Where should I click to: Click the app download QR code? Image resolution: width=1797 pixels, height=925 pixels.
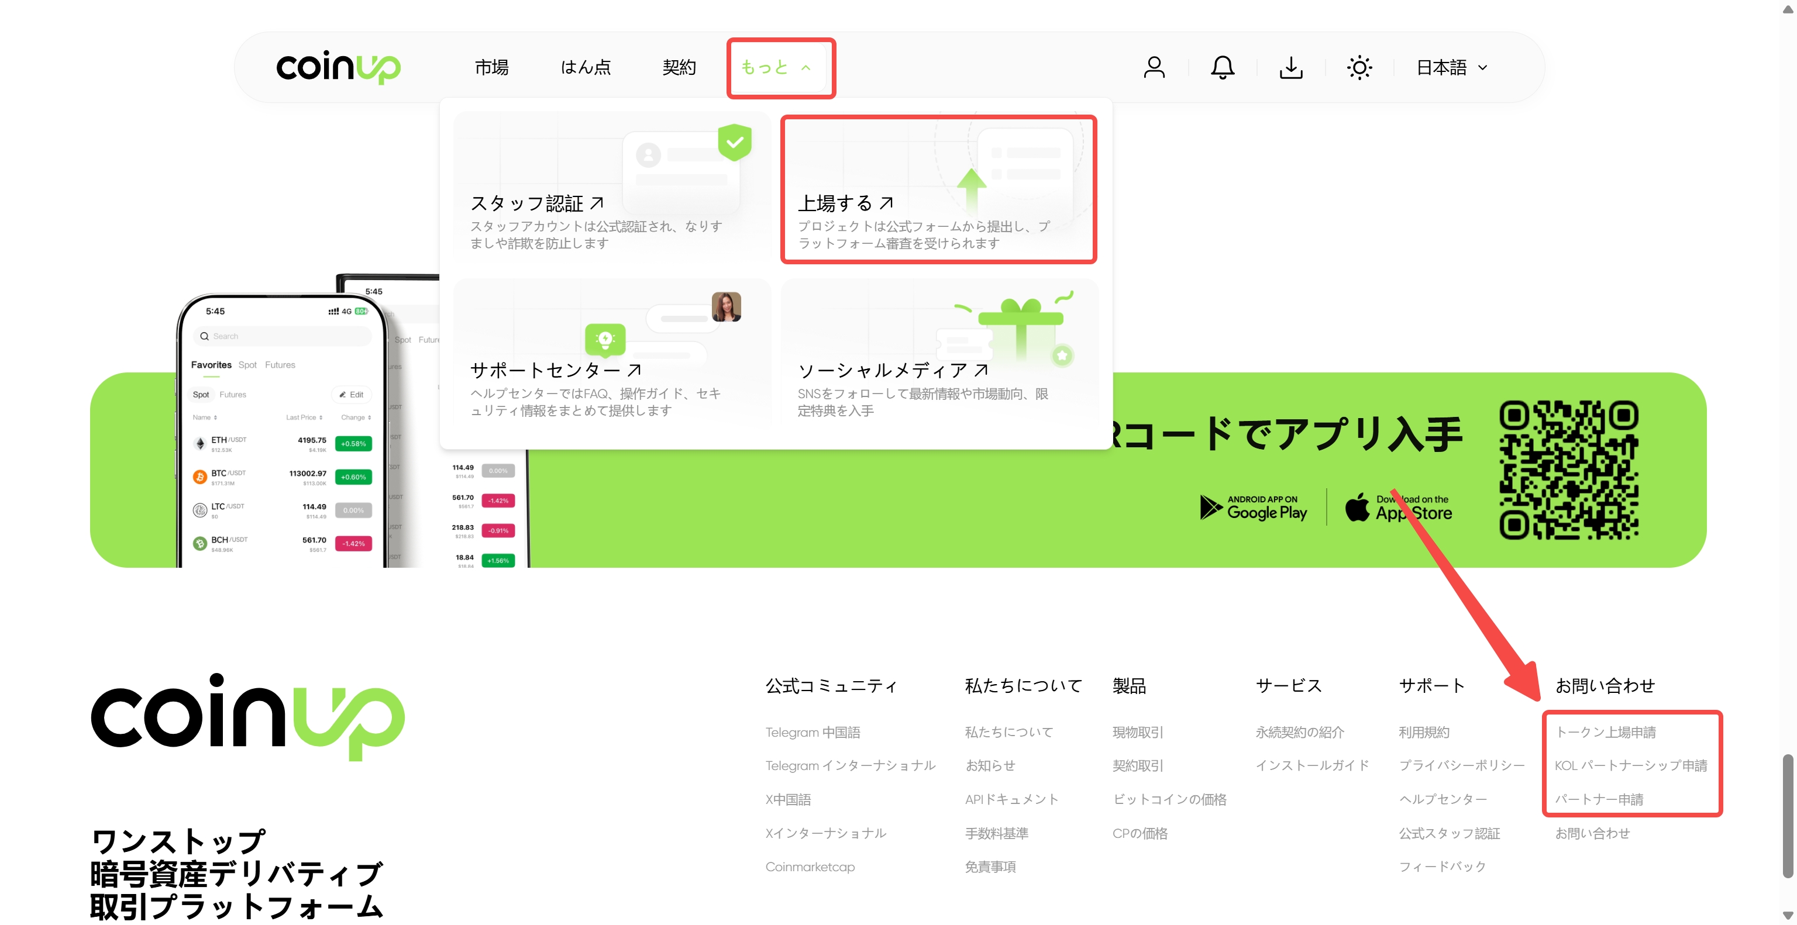(1568, 470)
